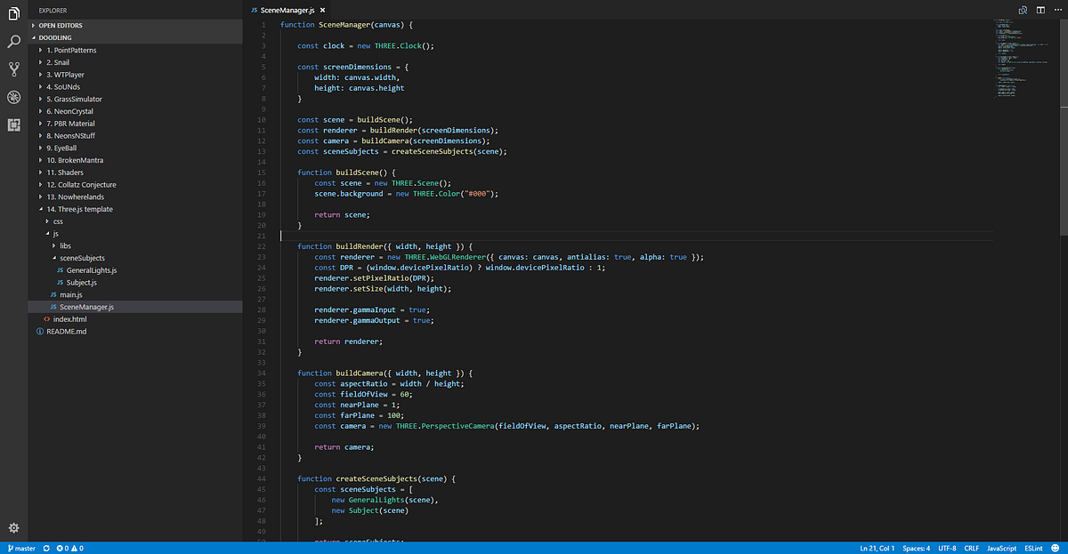Change the JavaScript language mode
Image resolution: width=1068 pixels, height=554 pixels.
[1001, 548]
